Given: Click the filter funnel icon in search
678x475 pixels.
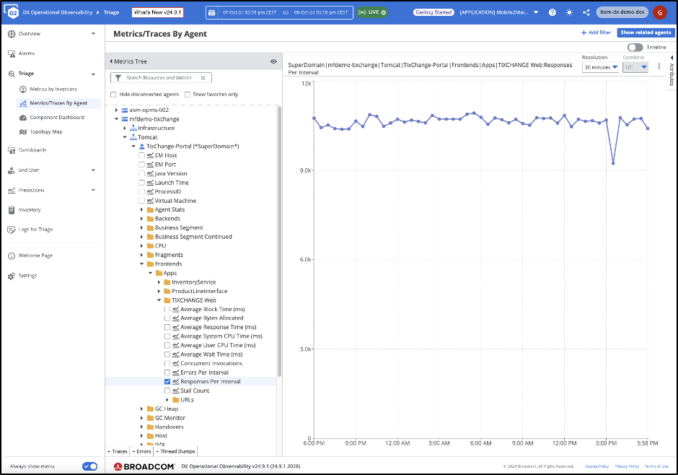Looking at the screenshot, I should pyautogui.click(x=118, y=78).
